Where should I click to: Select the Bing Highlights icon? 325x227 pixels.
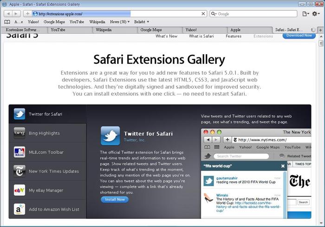click(x=19, y=133)
